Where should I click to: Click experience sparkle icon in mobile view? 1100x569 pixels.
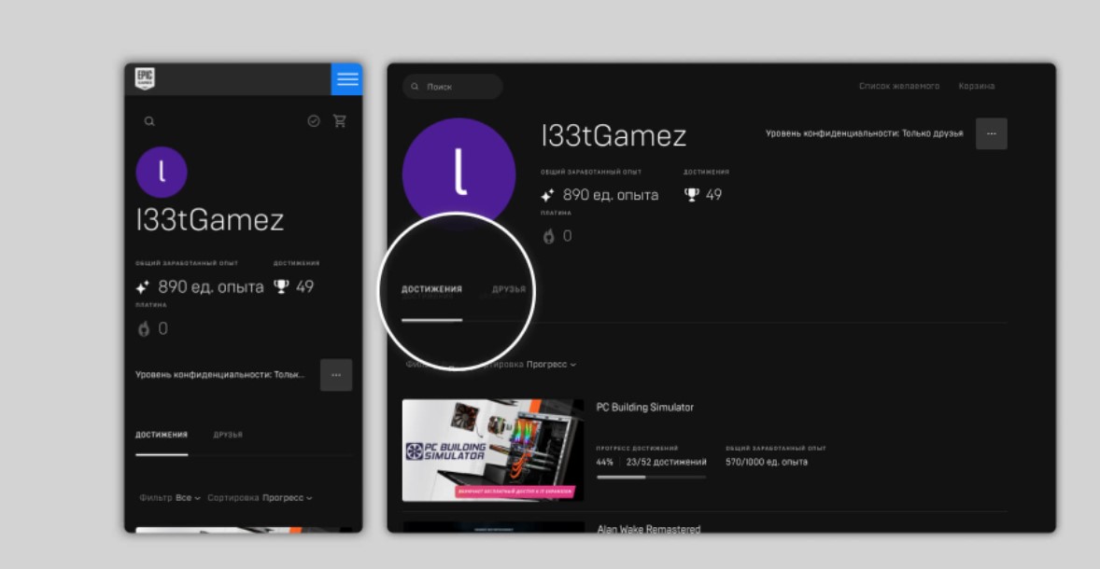[143, 287]
